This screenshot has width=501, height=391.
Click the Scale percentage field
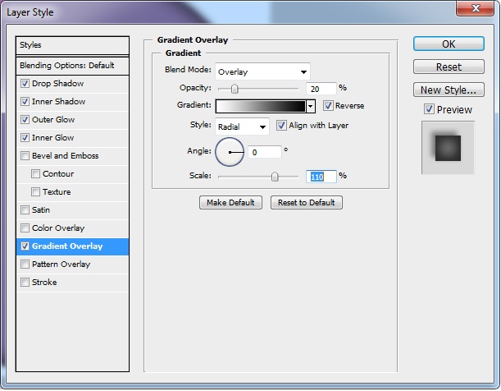click(x=321, y=177)
